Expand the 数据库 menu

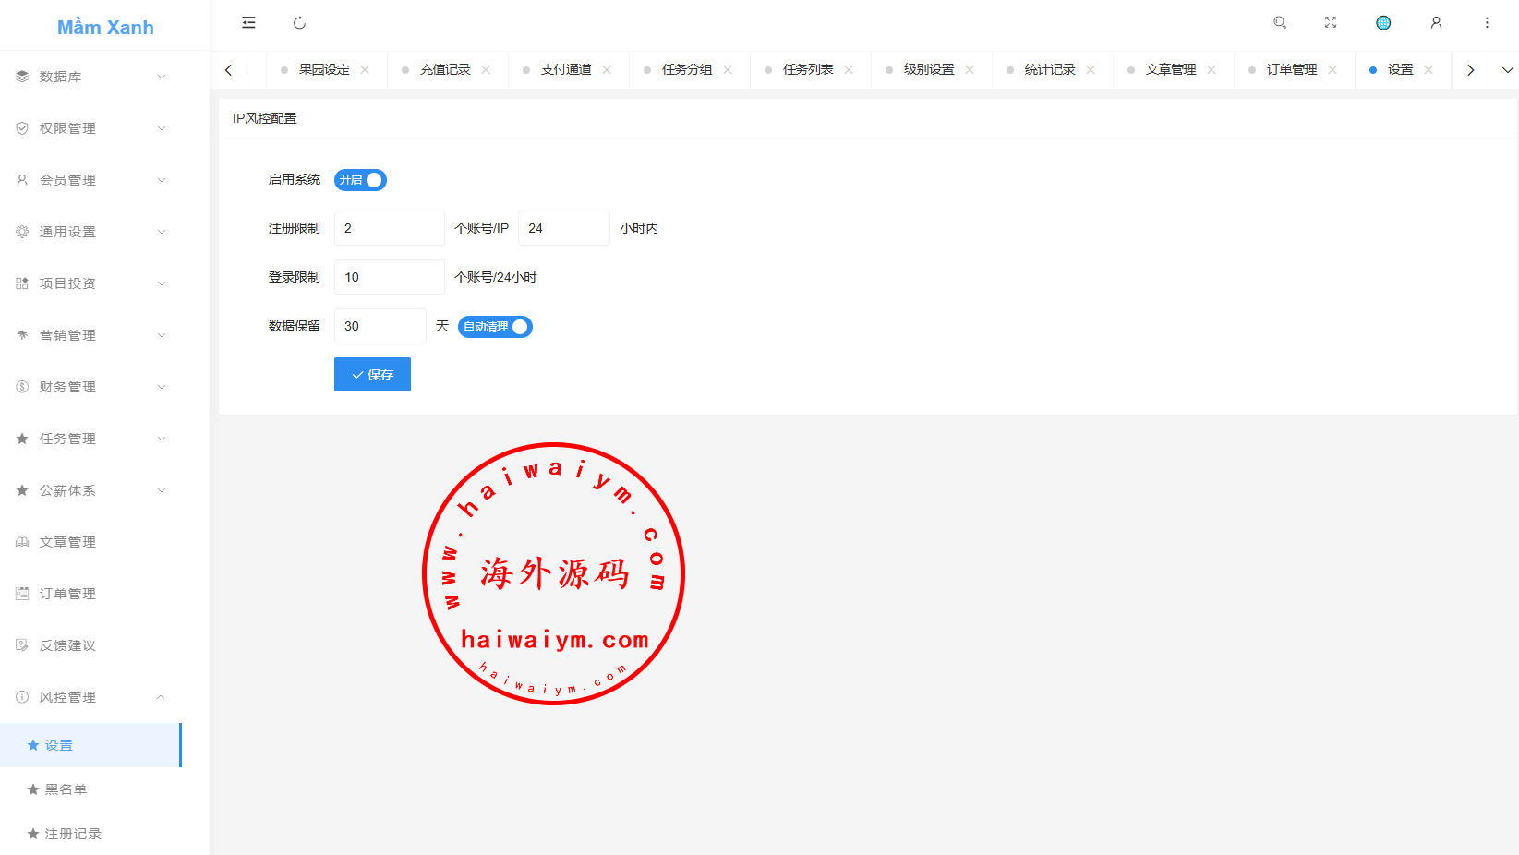pos(162,77)
